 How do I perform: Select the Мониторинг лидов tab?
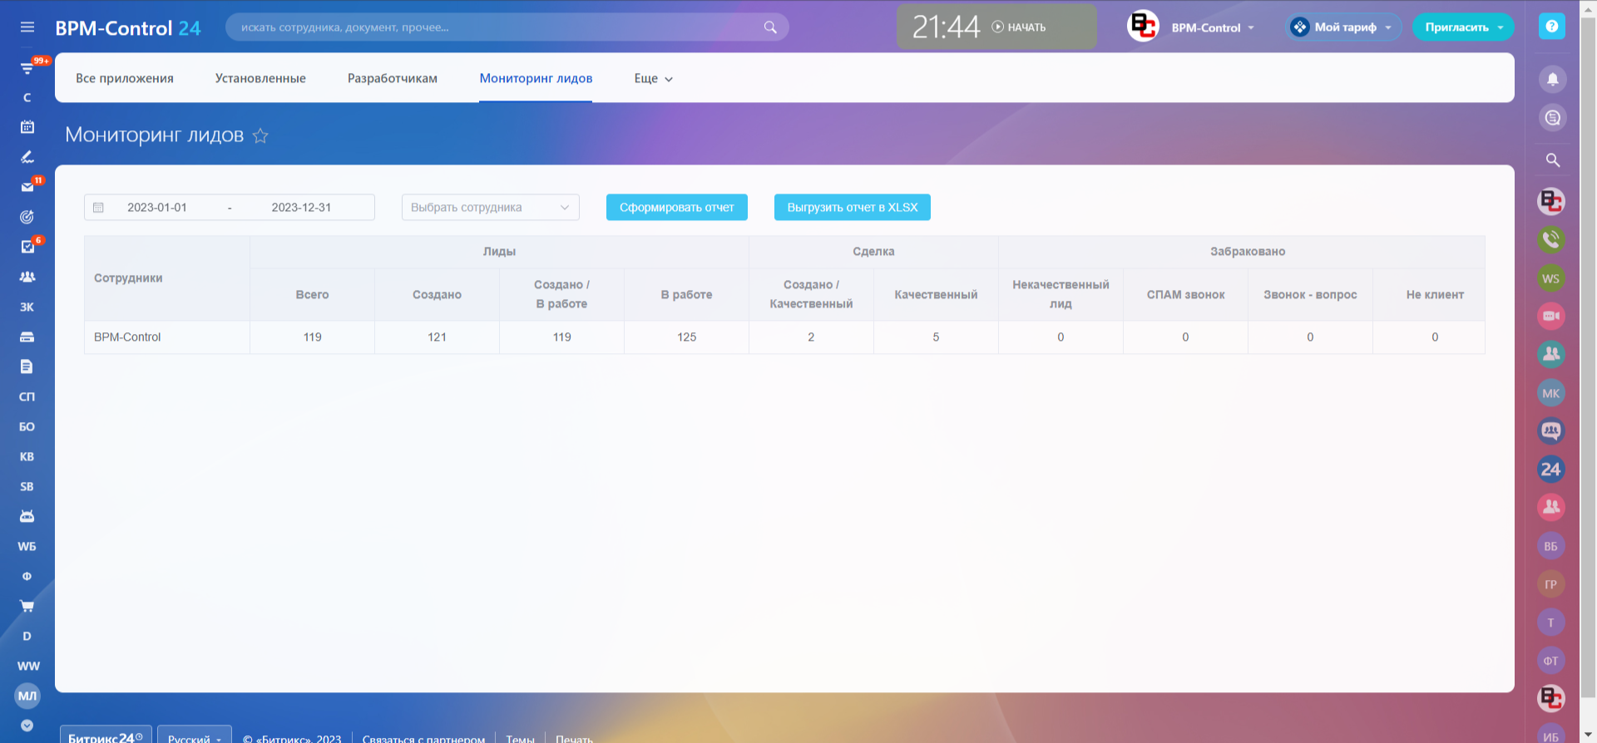[536, 78]
